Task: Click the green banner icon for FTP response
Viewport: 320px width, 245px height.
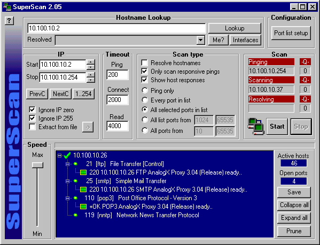Action: 83,172
